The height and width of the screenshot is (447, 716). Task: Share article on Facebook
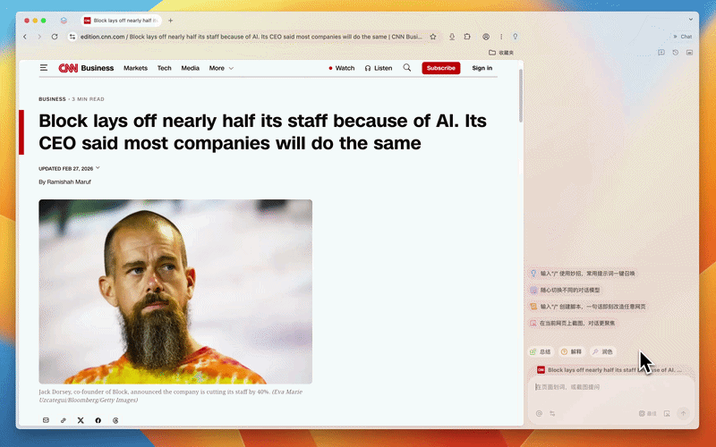98,420
